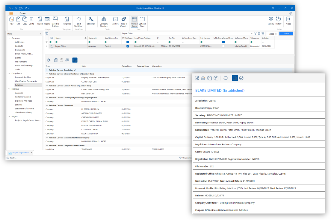The height and width of the screenshot is (220, 331).
Task: Open BLAKE LIMITED (Established) link
Action: [220, 90]
